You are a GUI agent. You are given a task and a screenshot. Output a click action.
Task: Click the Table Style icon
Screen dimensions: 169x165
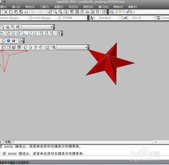pos(159,18)
